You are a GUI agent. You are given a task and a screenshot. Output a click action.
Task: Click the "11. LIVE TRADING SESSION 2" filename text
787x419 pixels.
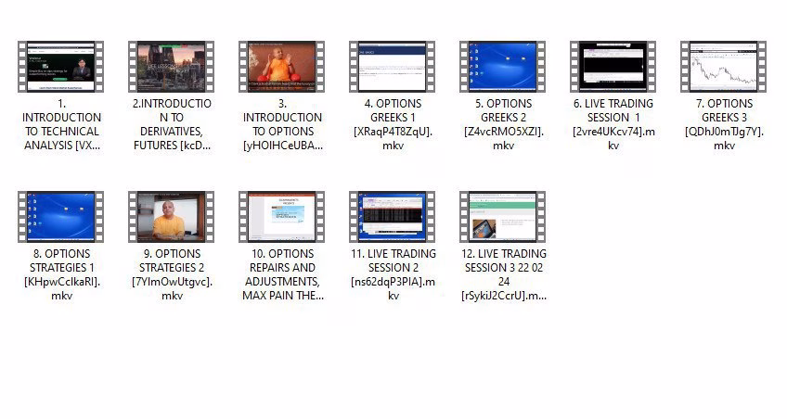coord(392,274)
